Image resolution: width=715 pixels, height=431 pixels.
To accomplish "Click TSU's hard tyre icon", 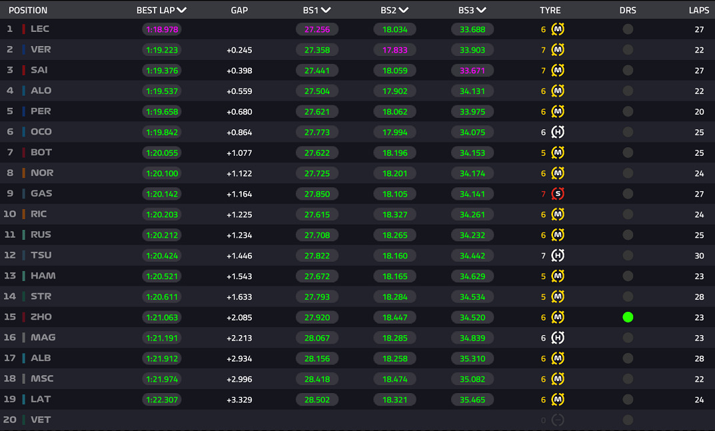I will (x=558, y=255).
